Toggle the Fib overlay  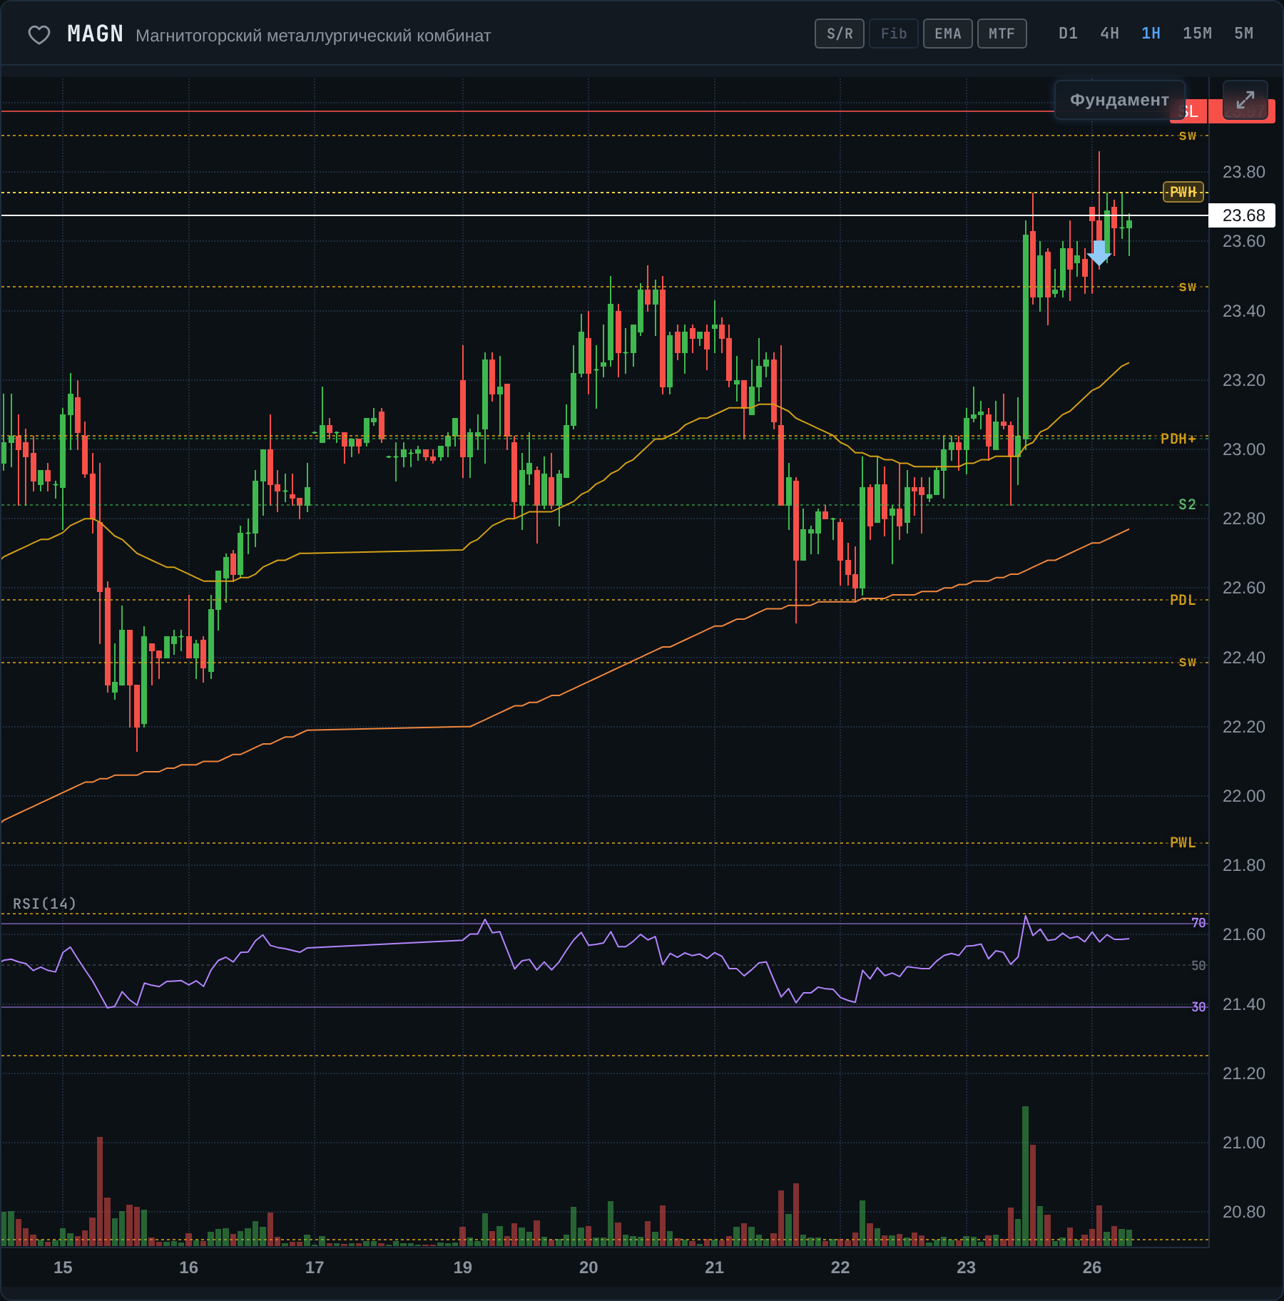tap(894, 34)
